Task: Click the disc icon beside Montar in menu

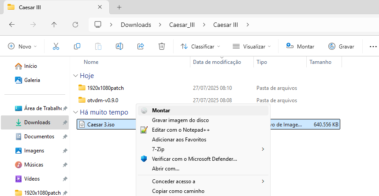Action: [144, 111]
